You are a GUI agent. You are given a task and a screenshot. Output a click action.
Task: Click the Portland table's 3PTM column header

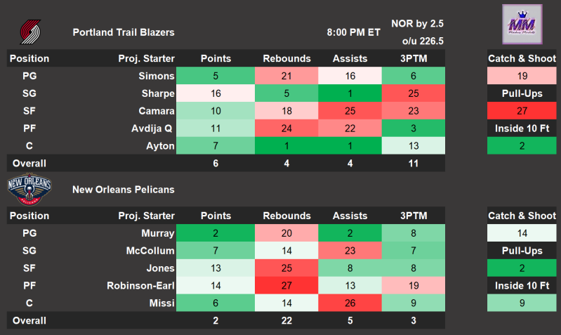pyautogui.click(x=414, y=58)
